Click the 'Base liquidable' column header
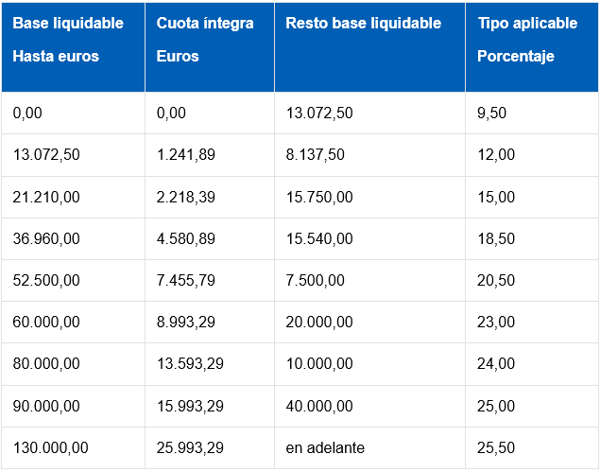The width and height of the screenshot is (600, 472). [x=68, y=24]
